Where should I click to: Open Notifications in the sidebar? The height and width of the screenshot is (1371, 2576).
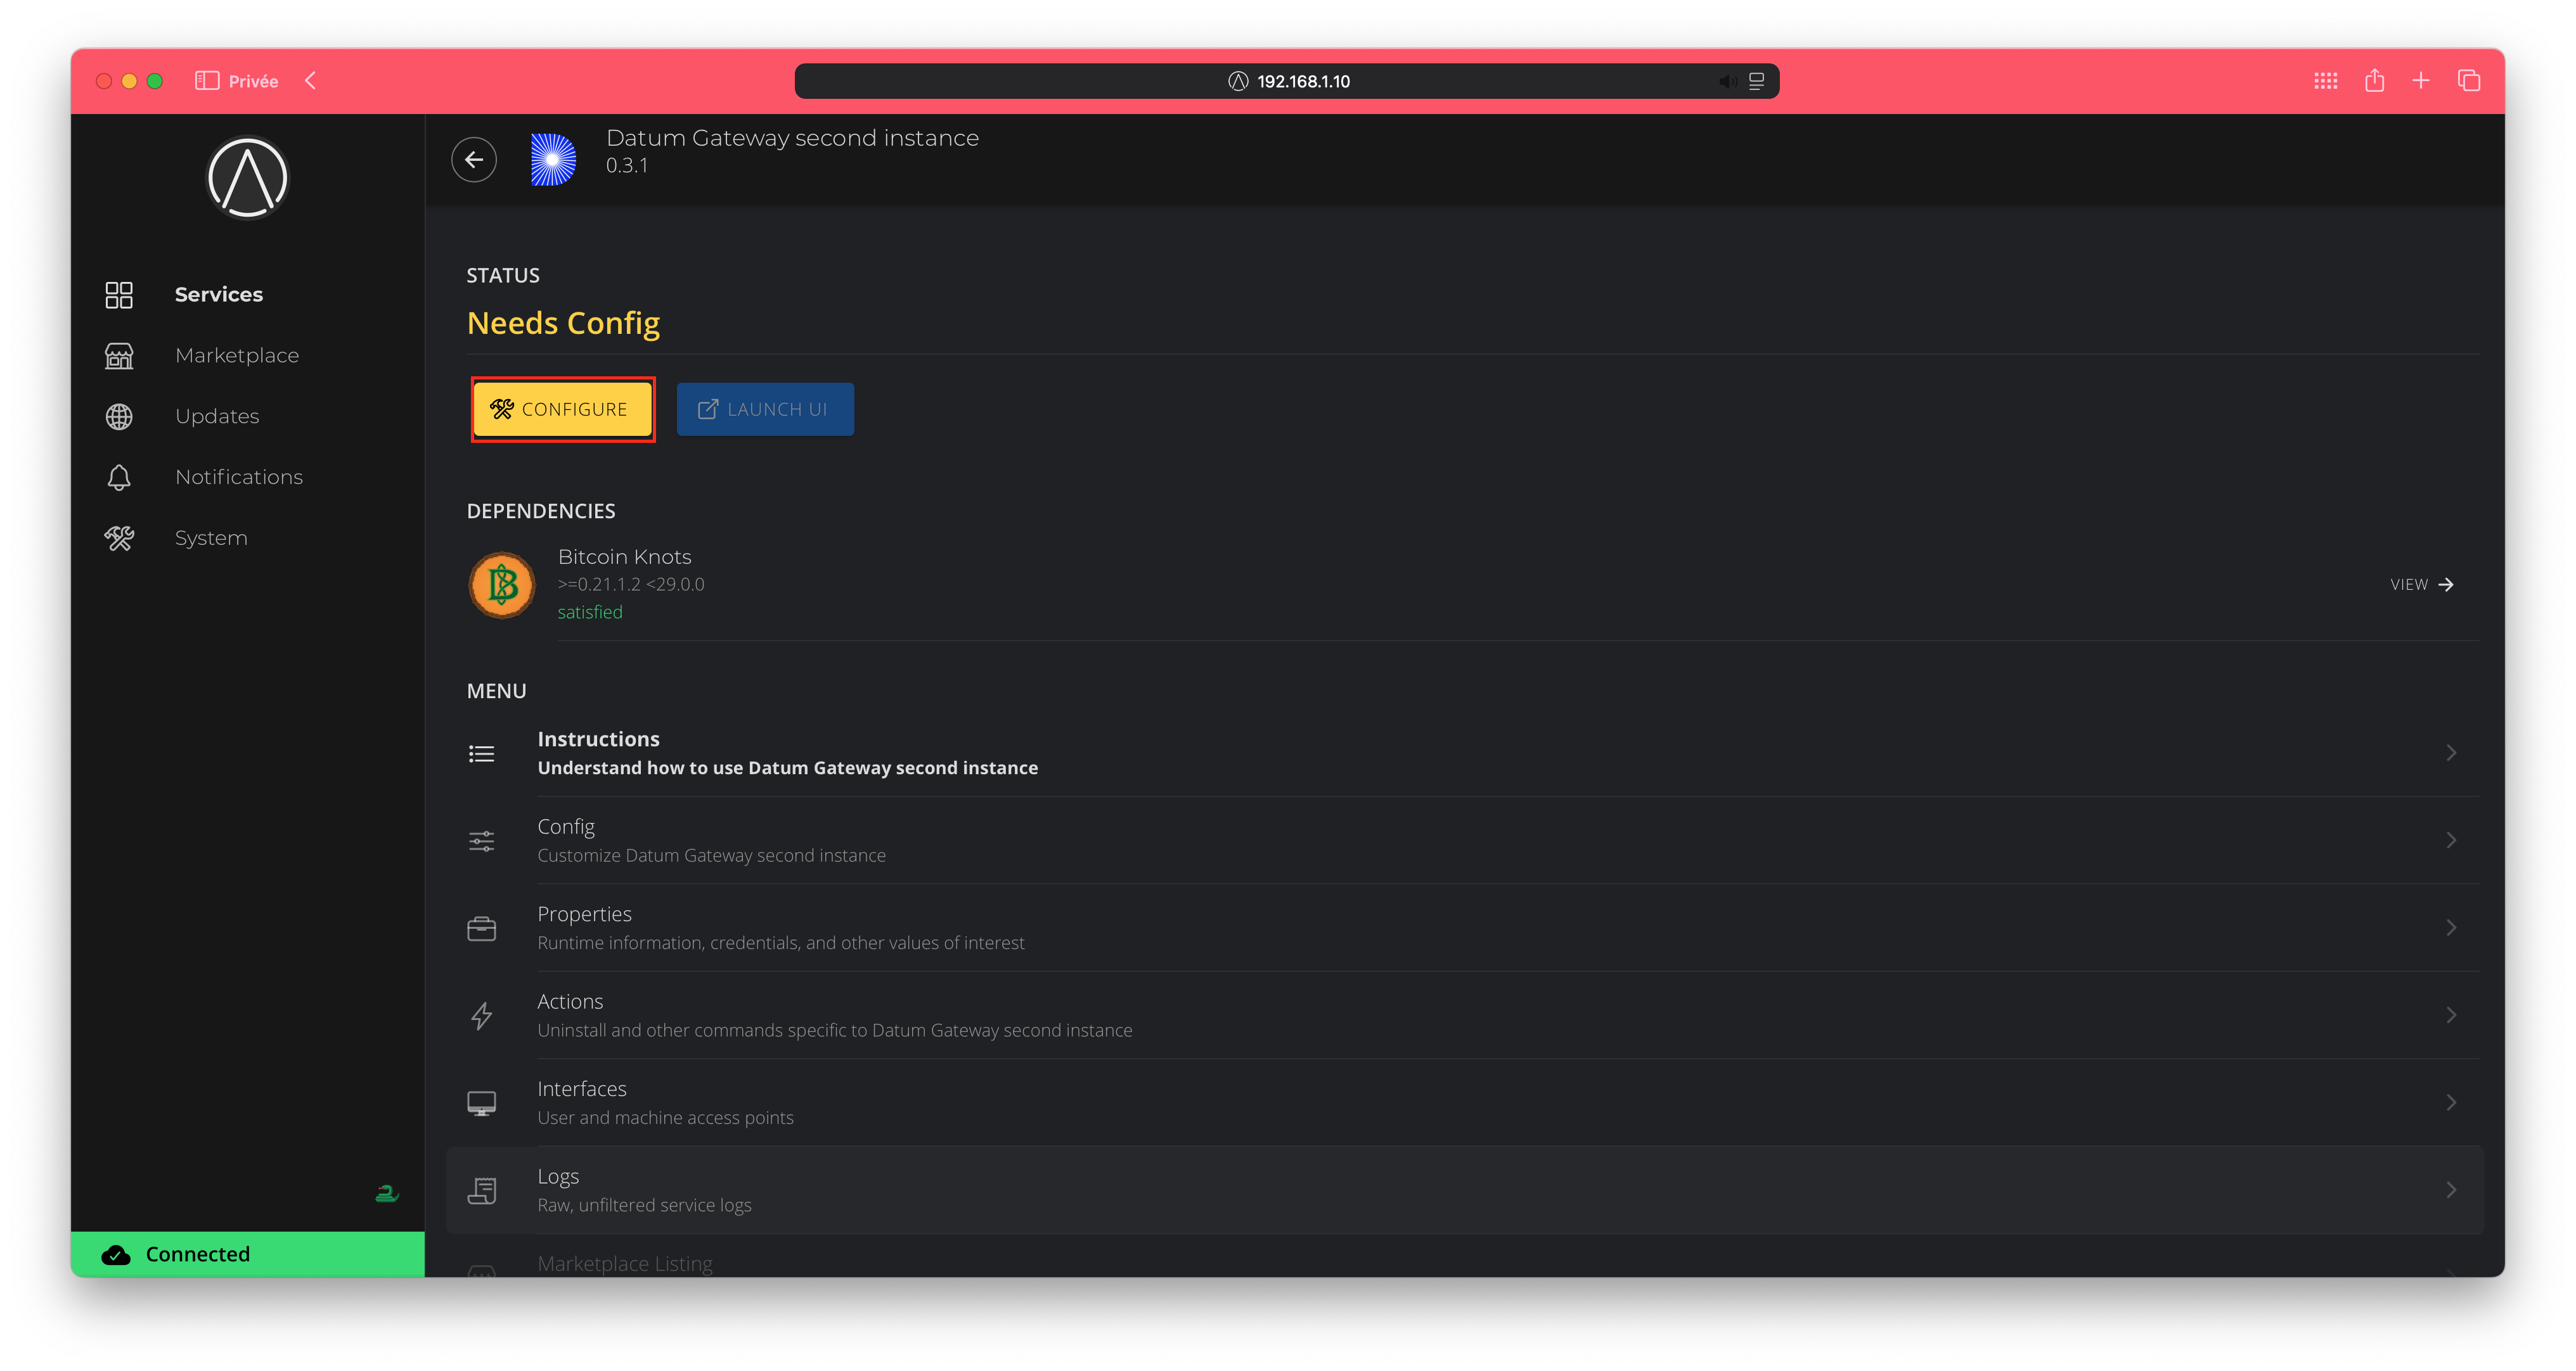[238, 476]
